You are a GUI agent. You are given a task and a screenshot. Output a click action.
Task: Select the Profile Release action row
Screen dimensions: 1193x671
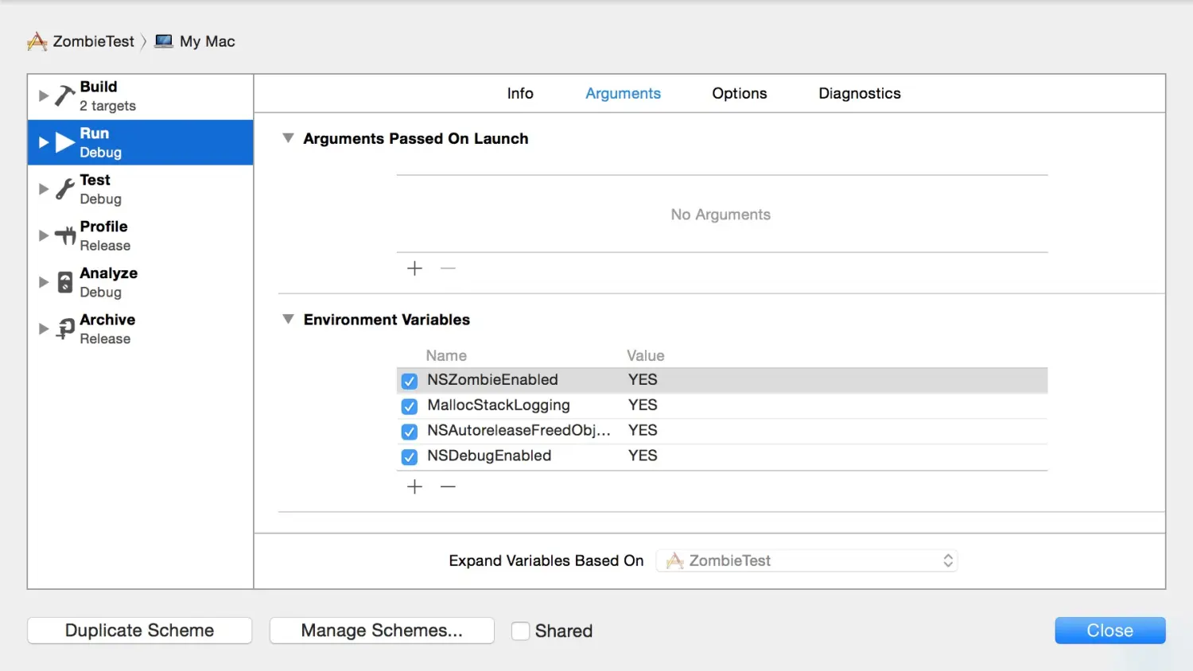tap(141, 235)
